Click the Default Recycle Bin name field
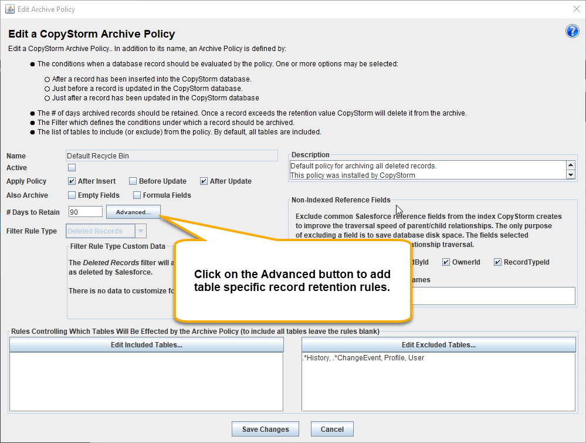586x443 pixels. click(171, 155)
